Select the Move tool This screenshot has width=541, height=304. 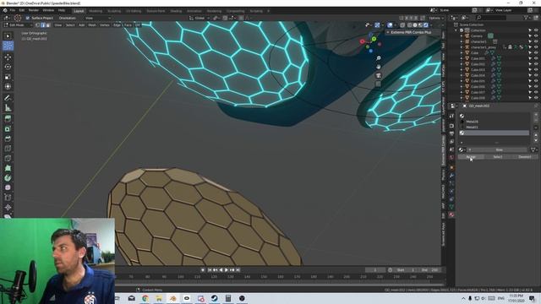coord(8,57)
